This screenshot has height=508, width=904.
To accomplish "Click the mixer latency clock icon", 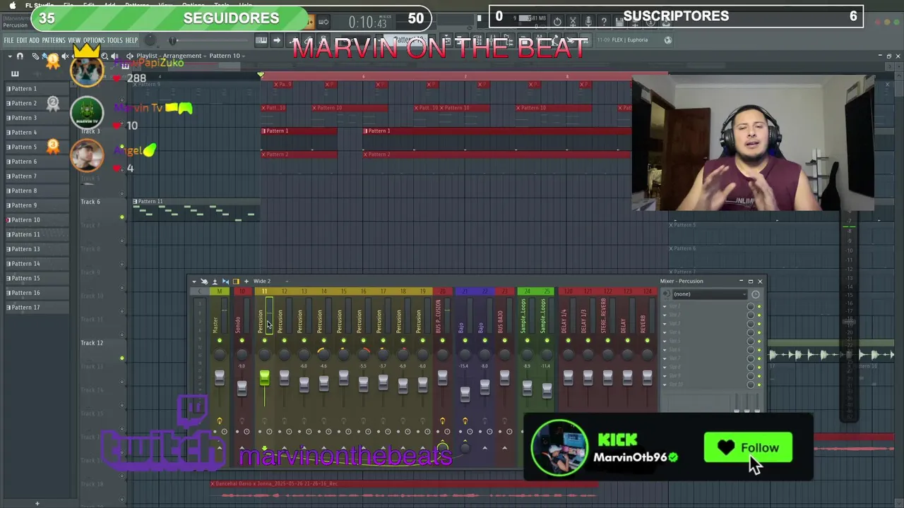I will point(756,294).
